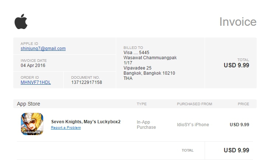Click the Invoice heading text
257x163 pixels.
(237, 22)
